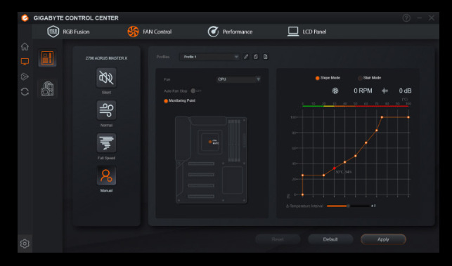Go to the LCD Panel tab
Image resolution: width=452 pixels, height=266 pixels.
coord(306,32)
